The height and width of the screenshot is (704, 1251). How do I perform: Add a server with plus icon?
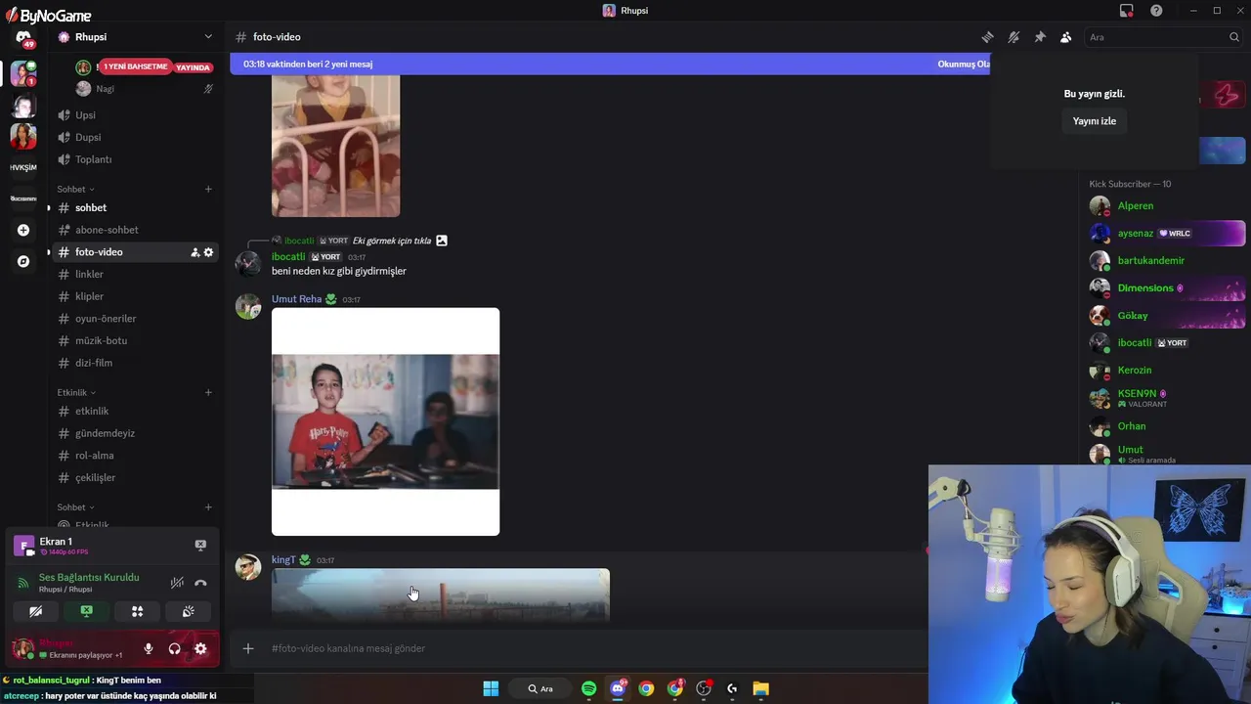pyautogui.click(x=23, y=230)
